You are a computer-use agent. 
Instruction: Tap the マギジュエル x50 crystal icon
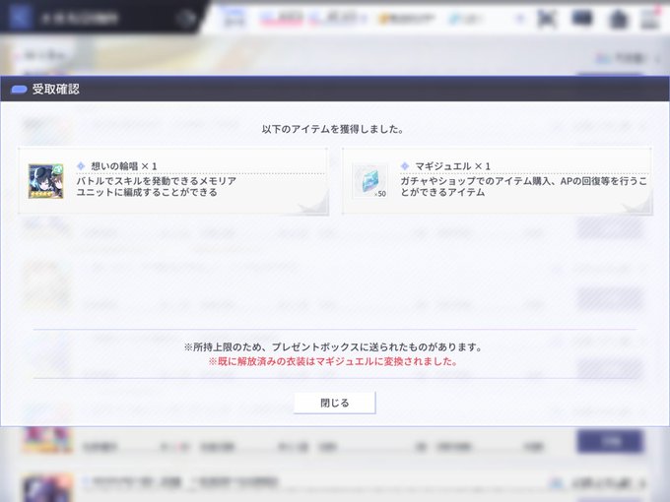(x=370, y=181)
